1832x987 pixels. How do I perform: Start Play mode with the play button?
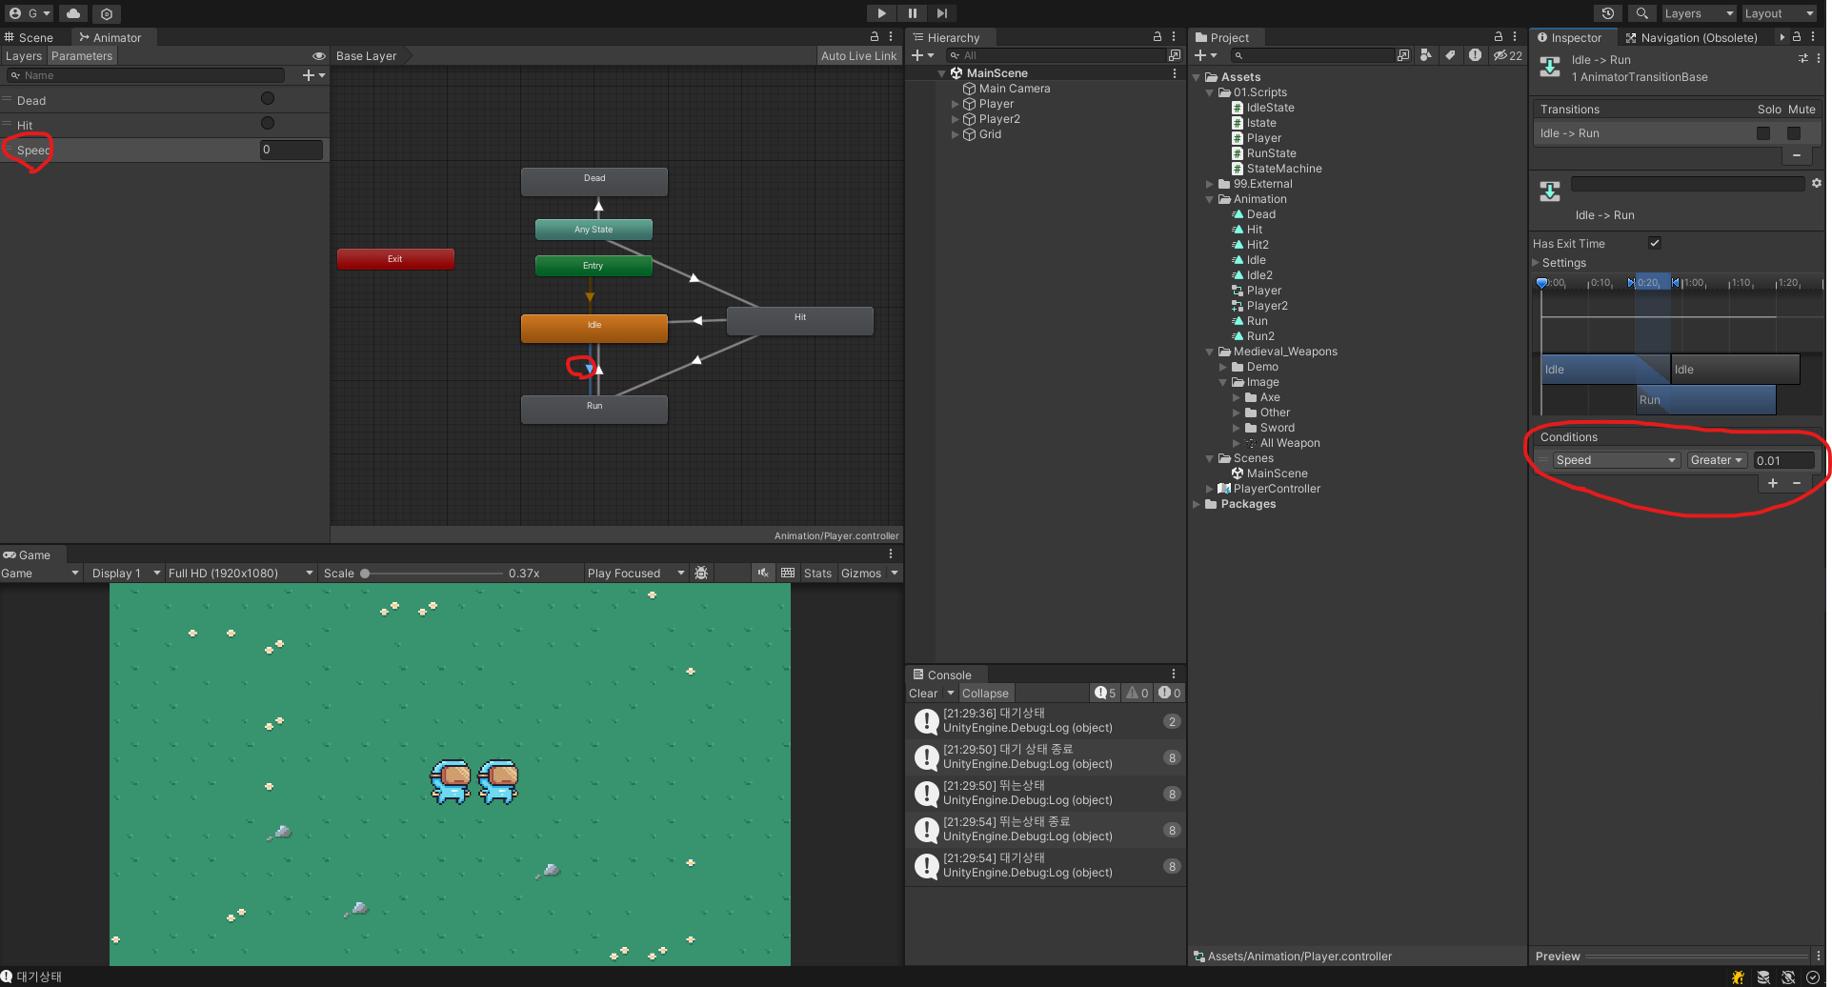coord(881,13)
